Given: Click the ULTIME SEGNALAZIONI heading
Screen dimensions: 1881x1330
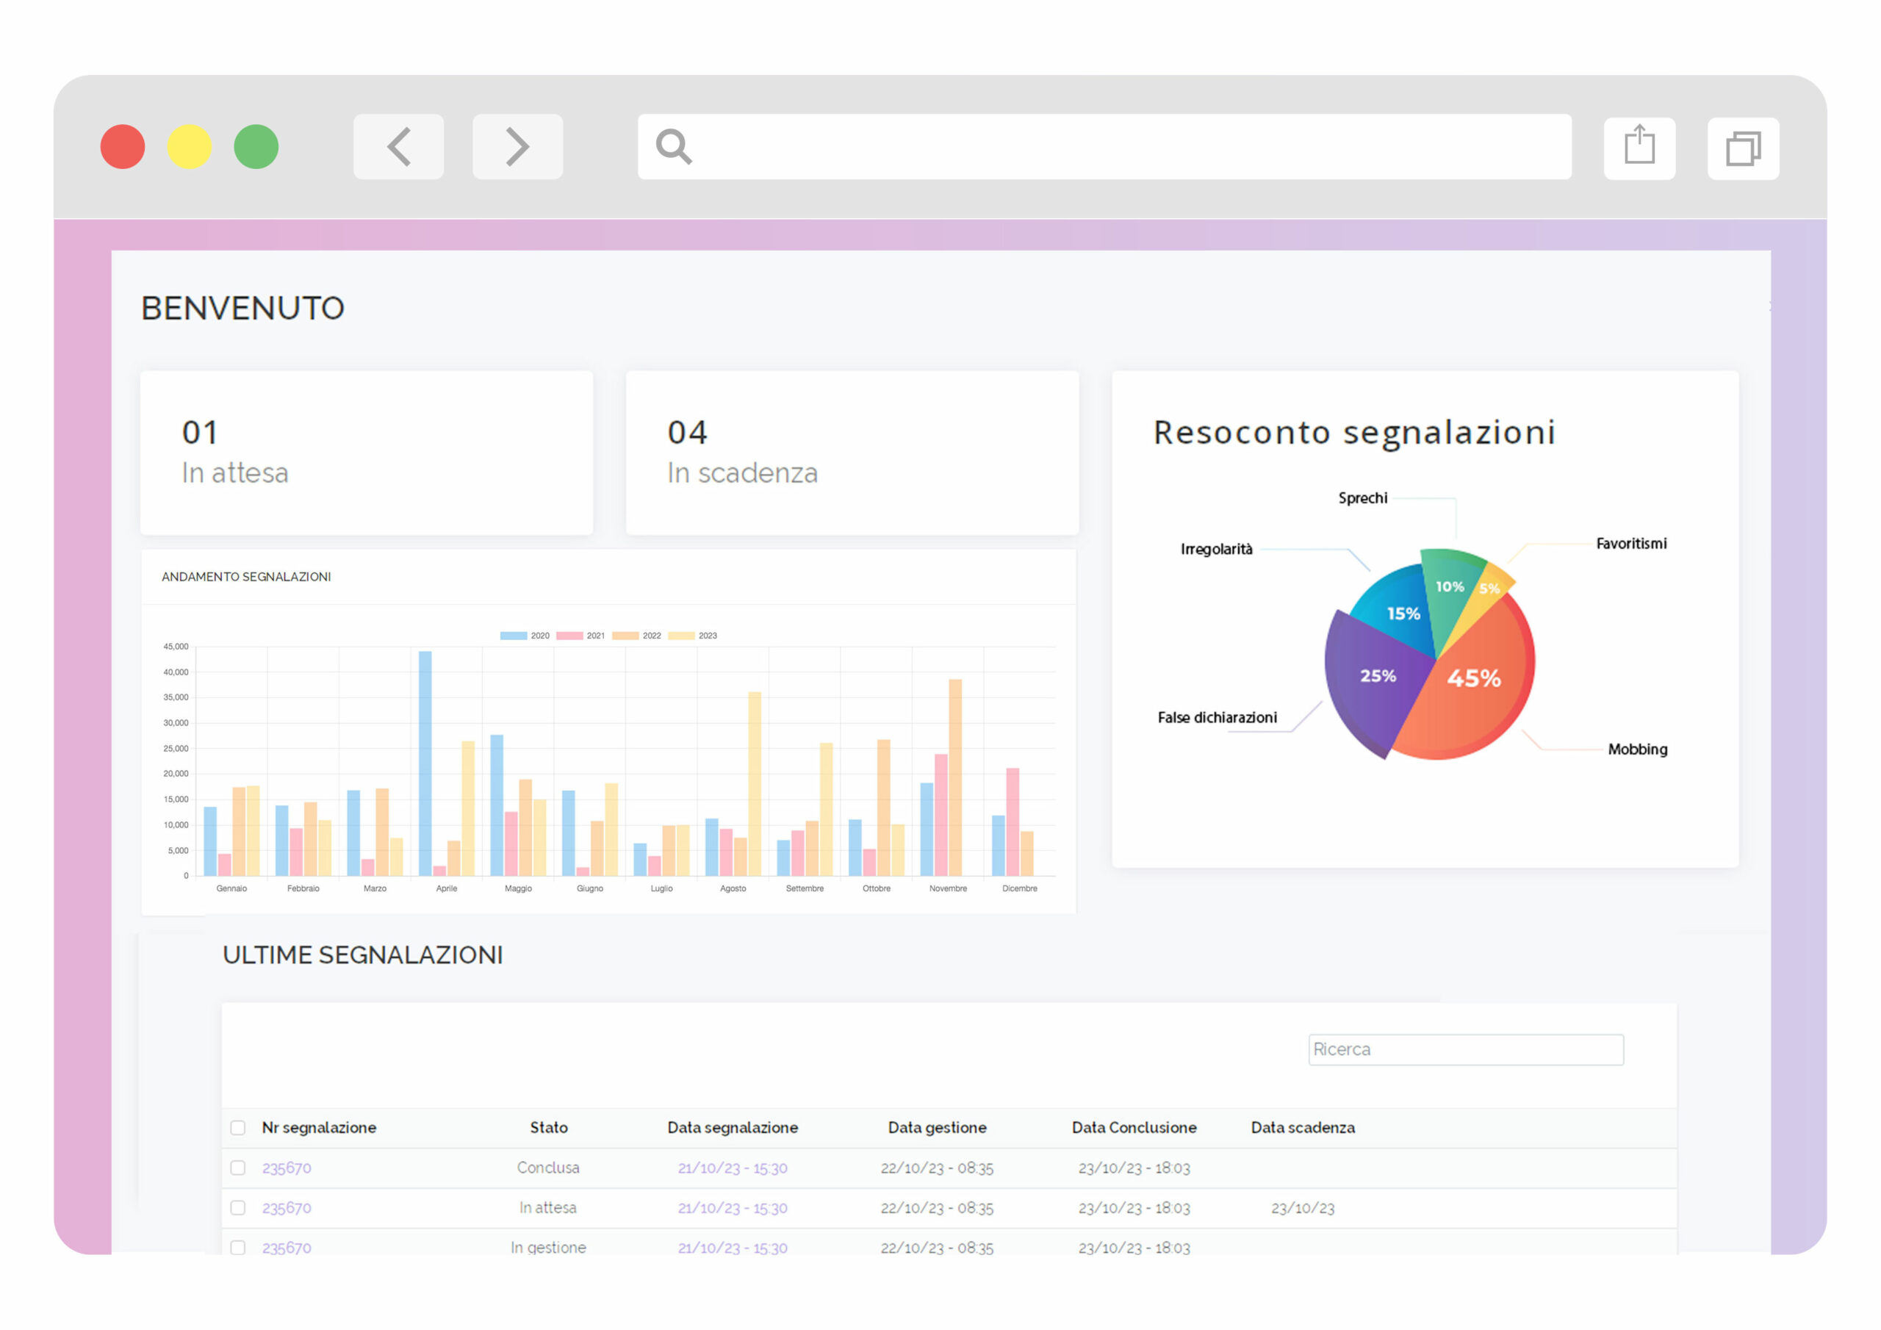Looking at the screenshot, I should click(363, 955).
